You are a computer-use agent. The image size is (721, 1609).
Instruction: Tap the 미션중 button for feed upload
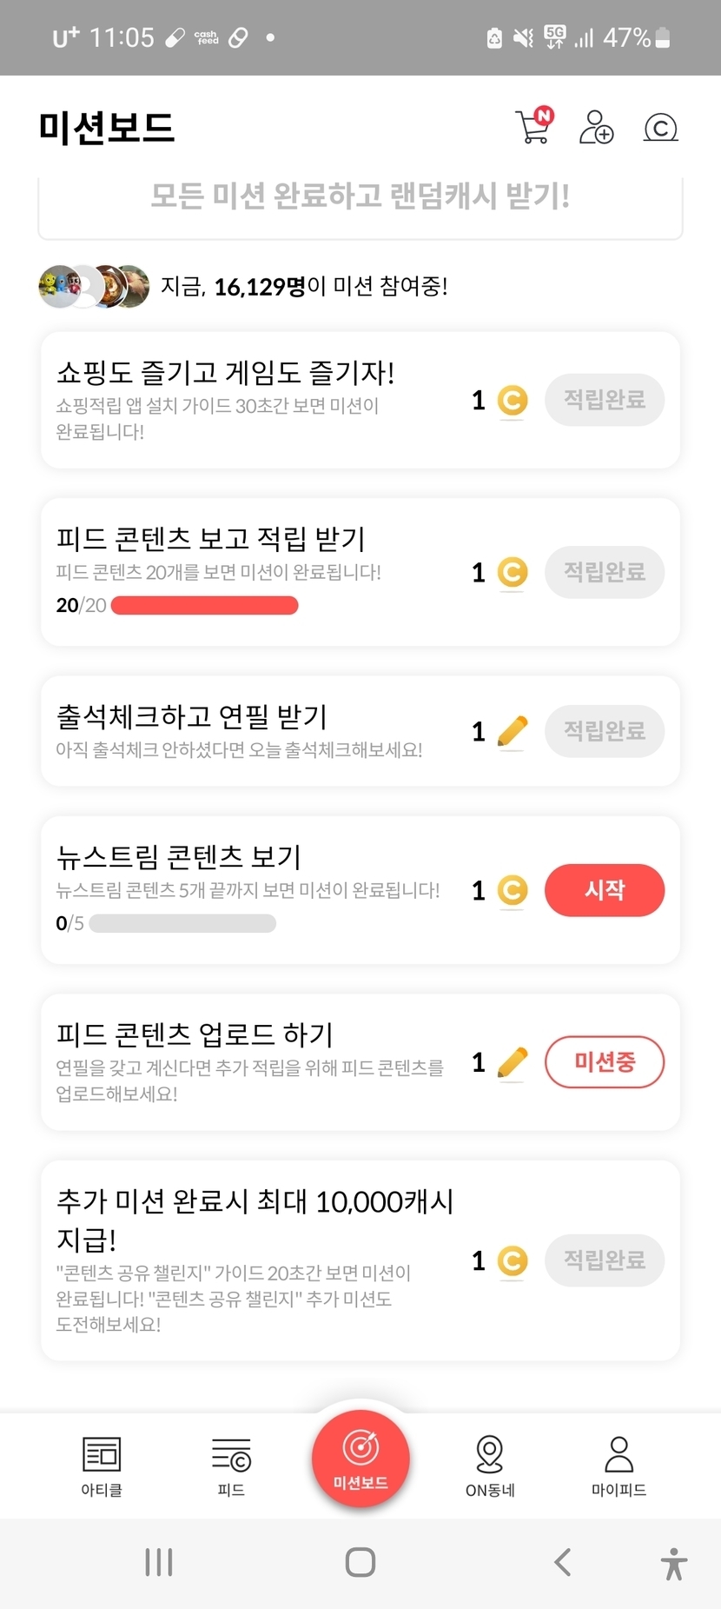pos(605,1062)
